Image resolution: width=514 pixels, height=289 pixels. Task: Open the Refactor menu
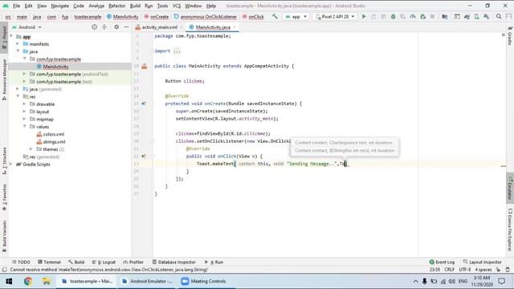pos(116,6)
